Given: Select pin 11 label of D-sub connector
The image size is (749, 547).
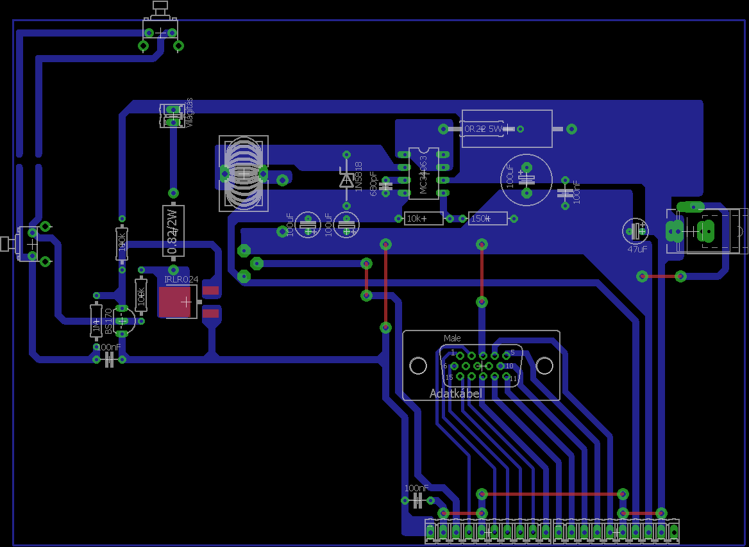Looking at the screenshot, I should click(x=513, y=379).
